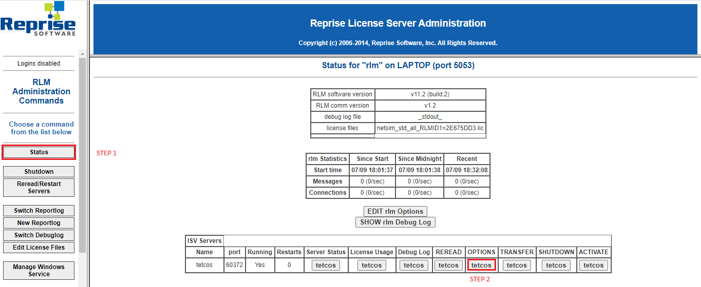
Task: Click start time '07/09 18:01:37'
Action: tap(372, 170)
